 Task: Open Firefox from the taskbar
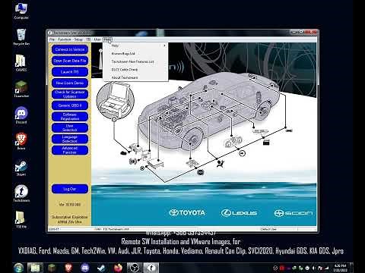pos(118,268)
